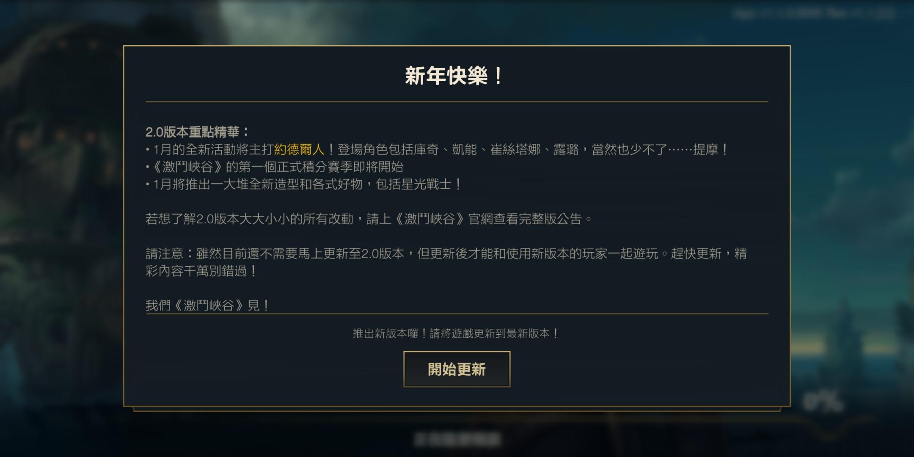Click 官網查看完整版公告 text
Screen dimensions: 914x457
coord(525,219)
